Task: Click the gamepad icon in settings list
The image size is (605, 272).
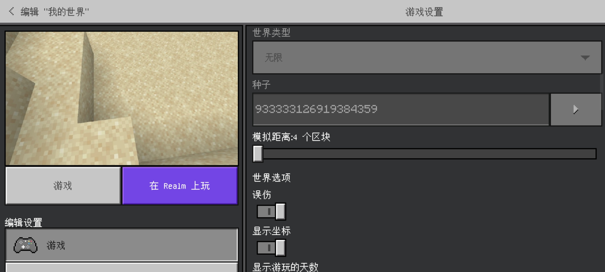Action: (x=25, y=245)
